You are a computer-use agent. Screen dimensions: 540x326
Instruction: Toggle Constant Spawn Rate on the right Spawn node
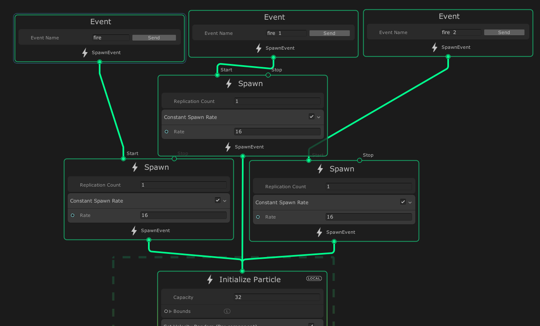(403, 202)
